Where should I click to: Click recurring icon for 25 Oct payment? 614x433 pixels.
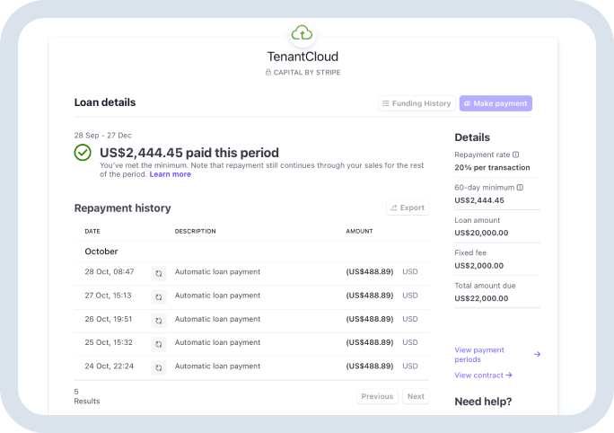[159, 343]
